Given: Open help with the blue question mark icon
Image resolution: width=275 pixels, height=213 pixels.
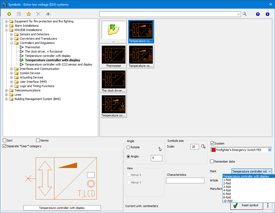Looking at the screenshot, I should pyautogui.click(x=258, y=14).
